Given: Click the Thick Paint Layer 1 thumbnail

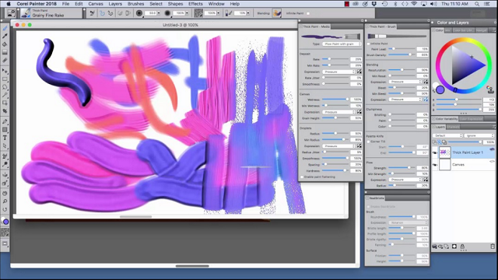Looking at the screenshot, I should 444,152.
